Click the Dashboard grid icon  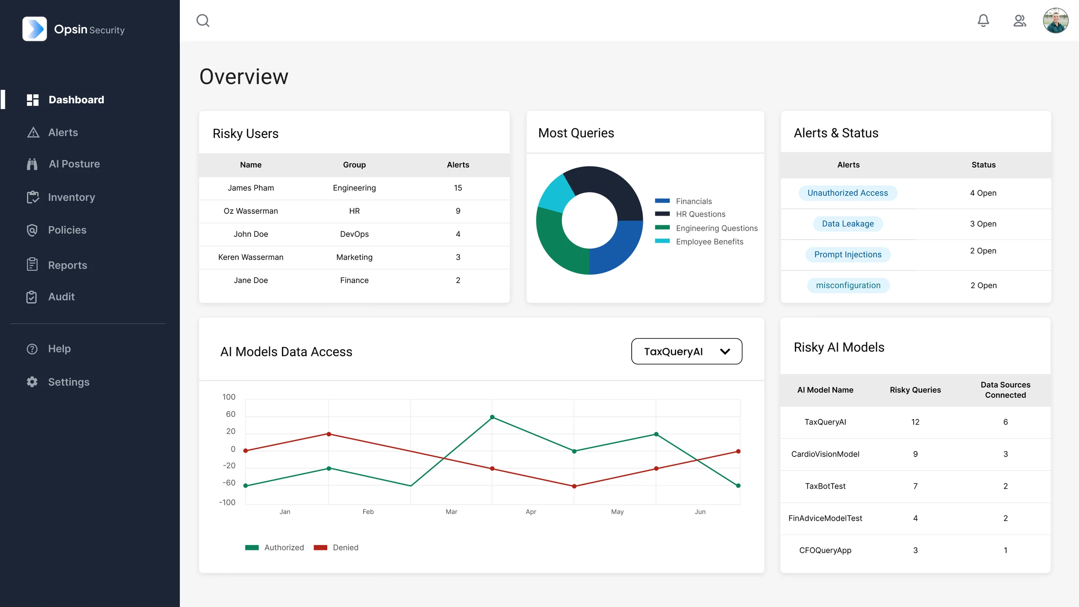pos(33,100)
